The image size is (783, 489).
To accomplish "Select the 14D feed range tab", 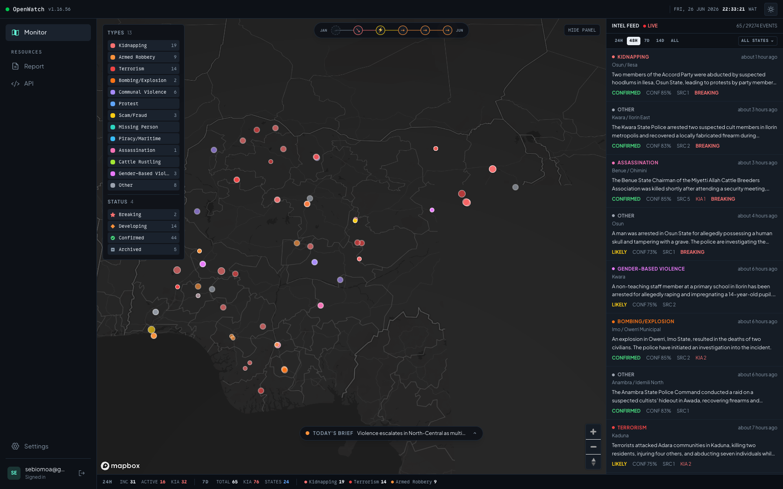I will (x=660, y=41).
